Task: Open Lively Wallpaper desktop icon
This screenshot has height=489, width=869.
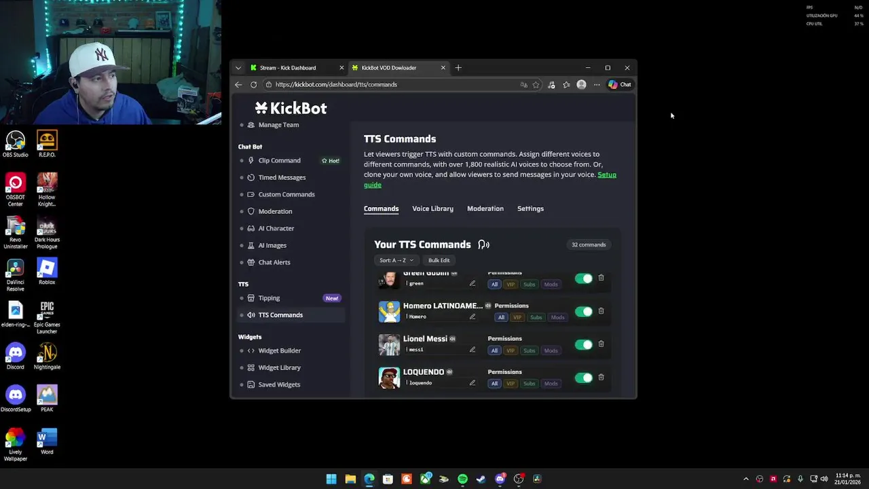Action: tap(15, 444)
